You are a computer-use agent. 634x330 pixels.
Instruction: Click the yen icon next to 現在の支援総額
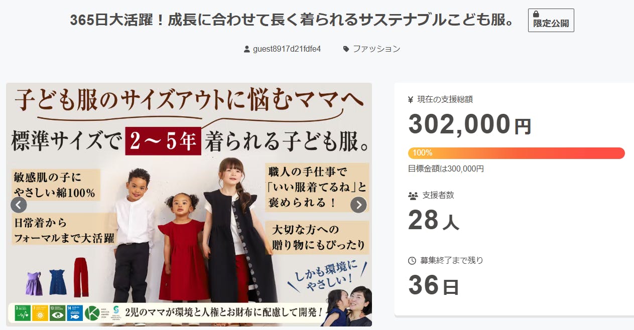(x=411, y=99)
